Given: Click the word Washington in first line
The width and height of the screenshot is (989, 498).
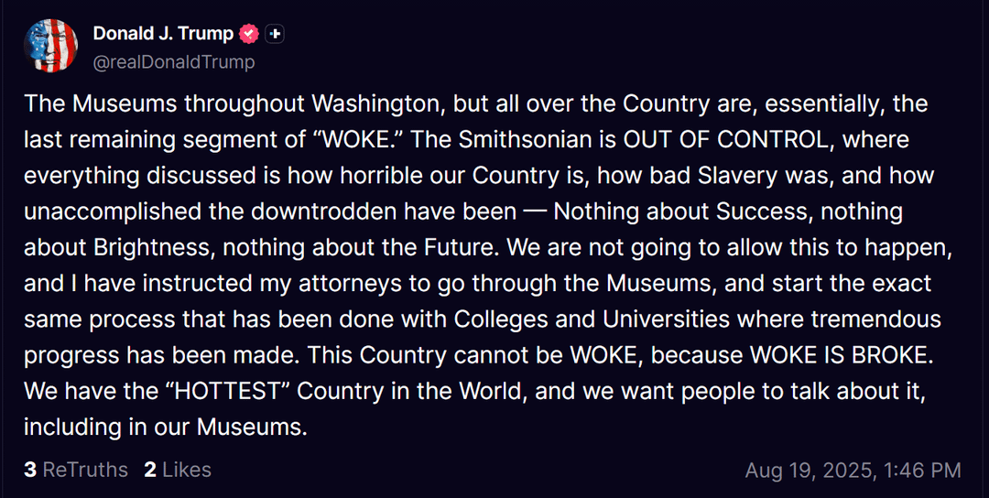Looking at the screenshot, I should (x=383, y=103).
